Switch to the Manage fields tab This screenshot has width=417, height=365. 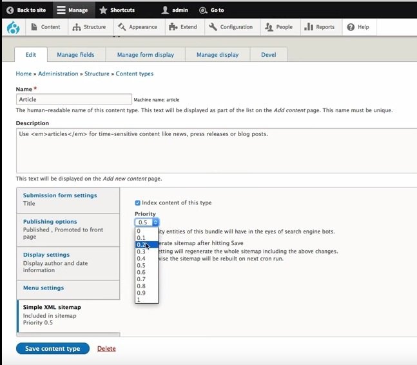(x=76, y=55)
